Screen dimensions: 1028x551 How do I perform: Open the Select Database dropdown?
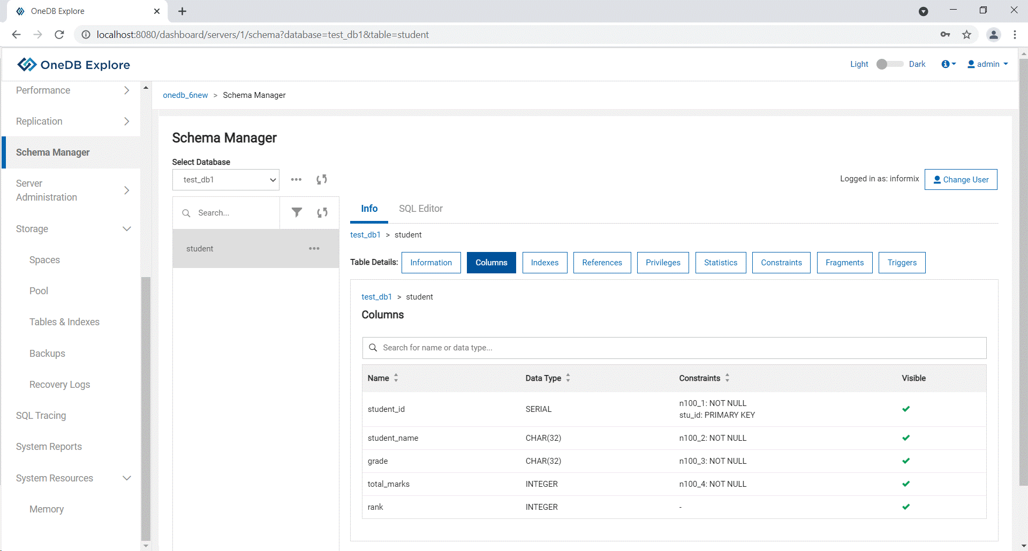point(225,180)
